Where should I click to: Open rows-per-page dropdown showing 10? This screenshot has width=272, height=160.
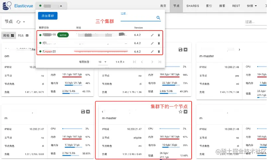pos(102,62)
